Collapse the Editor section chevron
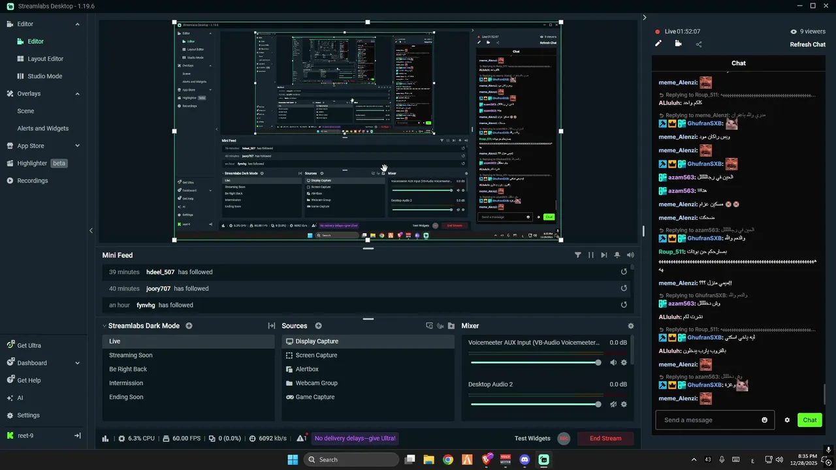 point(77,24)
